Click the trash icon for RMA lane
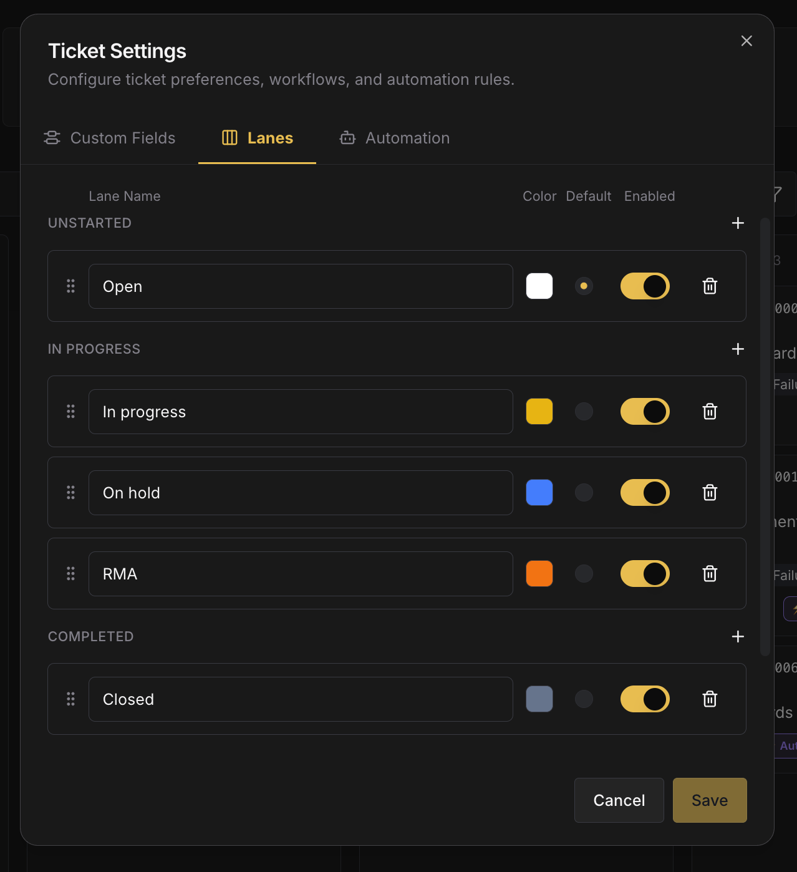This screenshot has height=872, width=797. point(710,574)
